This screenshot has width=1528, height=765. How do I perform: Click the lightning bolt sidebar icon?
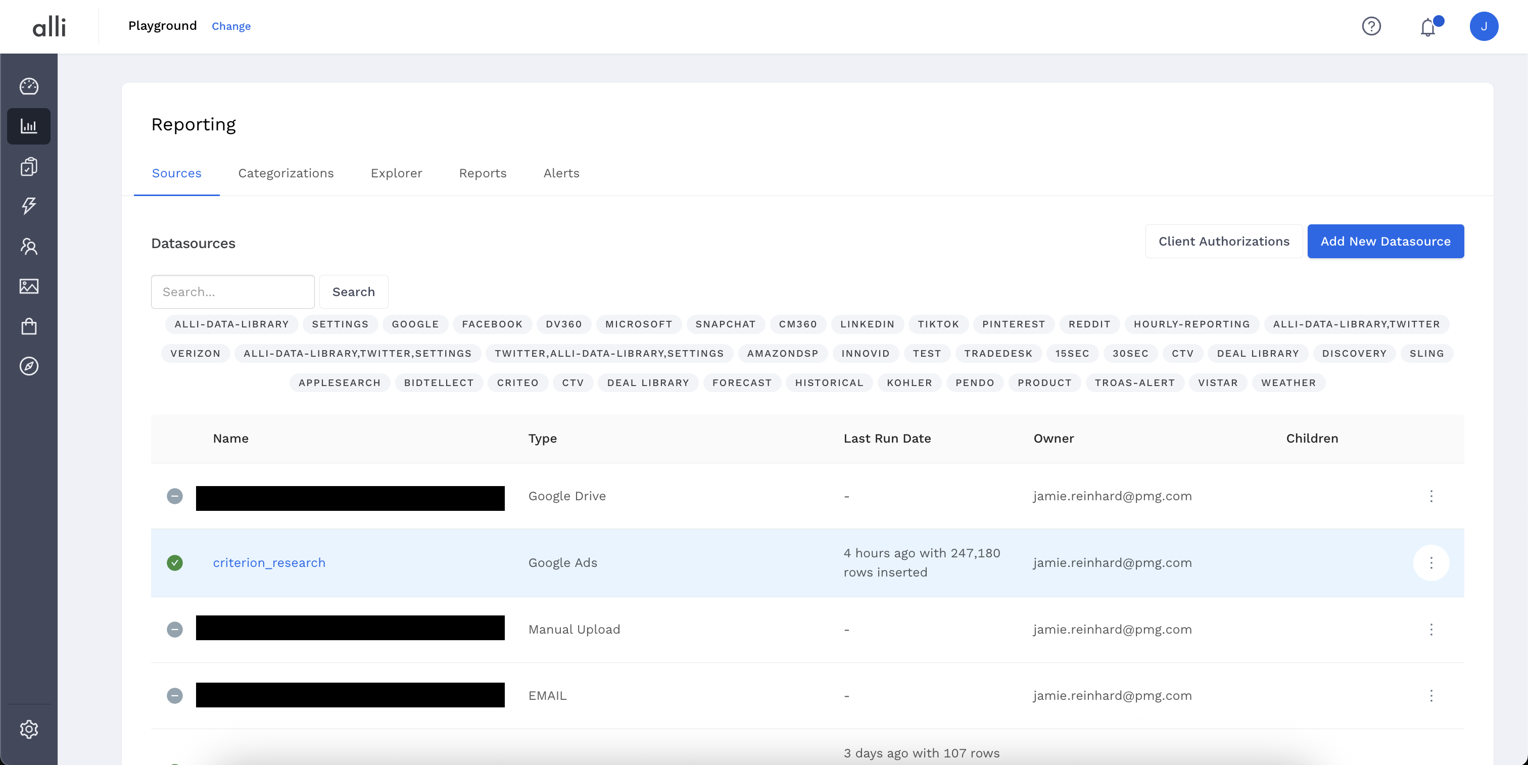(28, 206)
